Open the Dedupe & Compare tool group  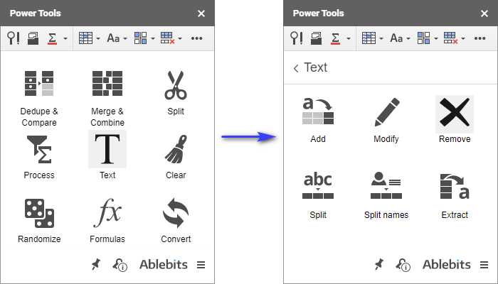39,98
